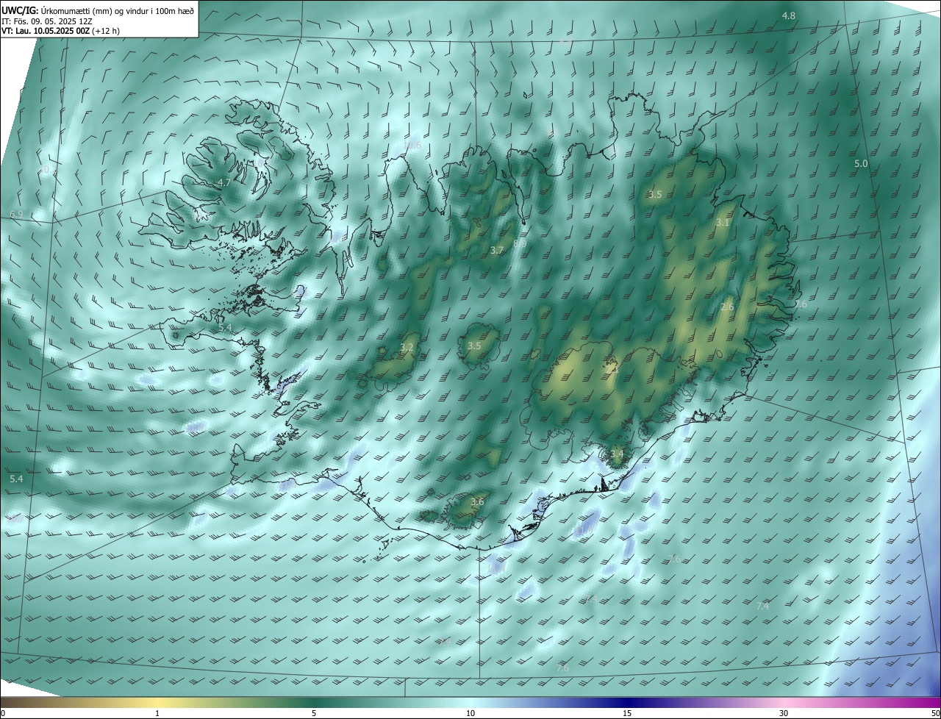This screenshot has width=941, height=719.
Task: Select the 5.0 value label
Action: [861, 164]
